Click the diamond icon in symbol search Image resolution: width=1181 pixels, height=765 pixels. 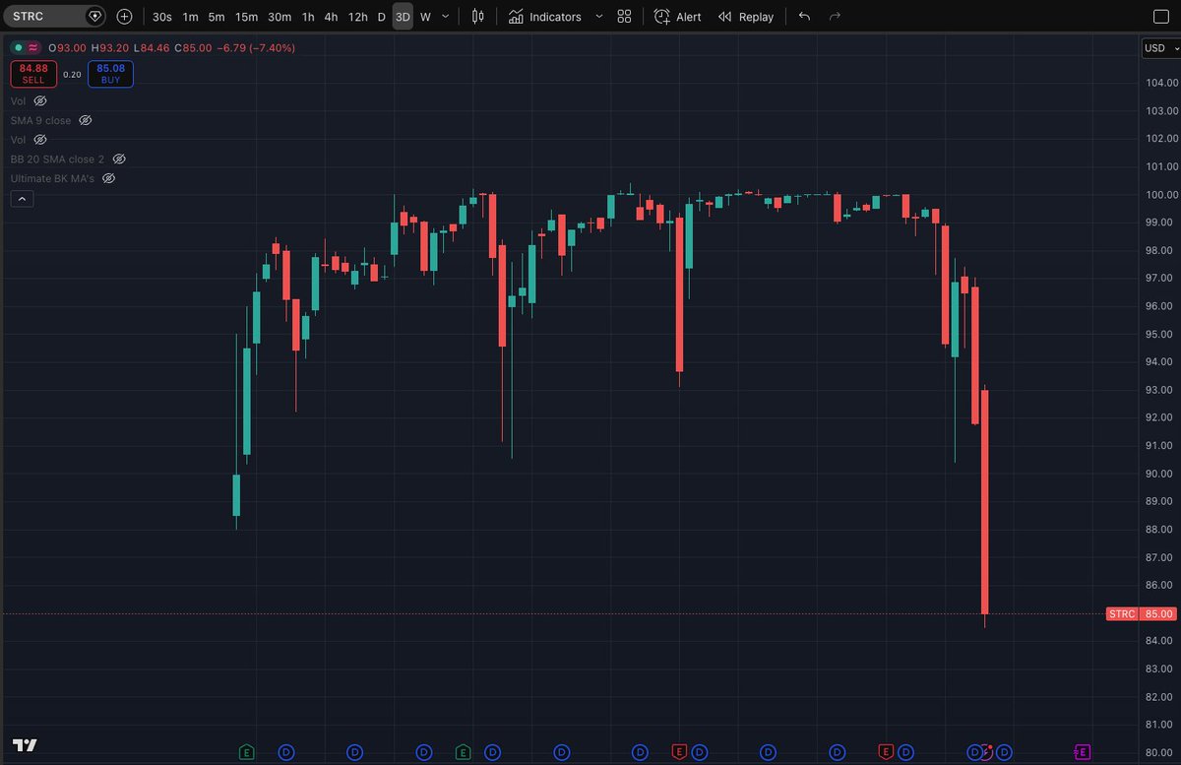tap(94, 17)
